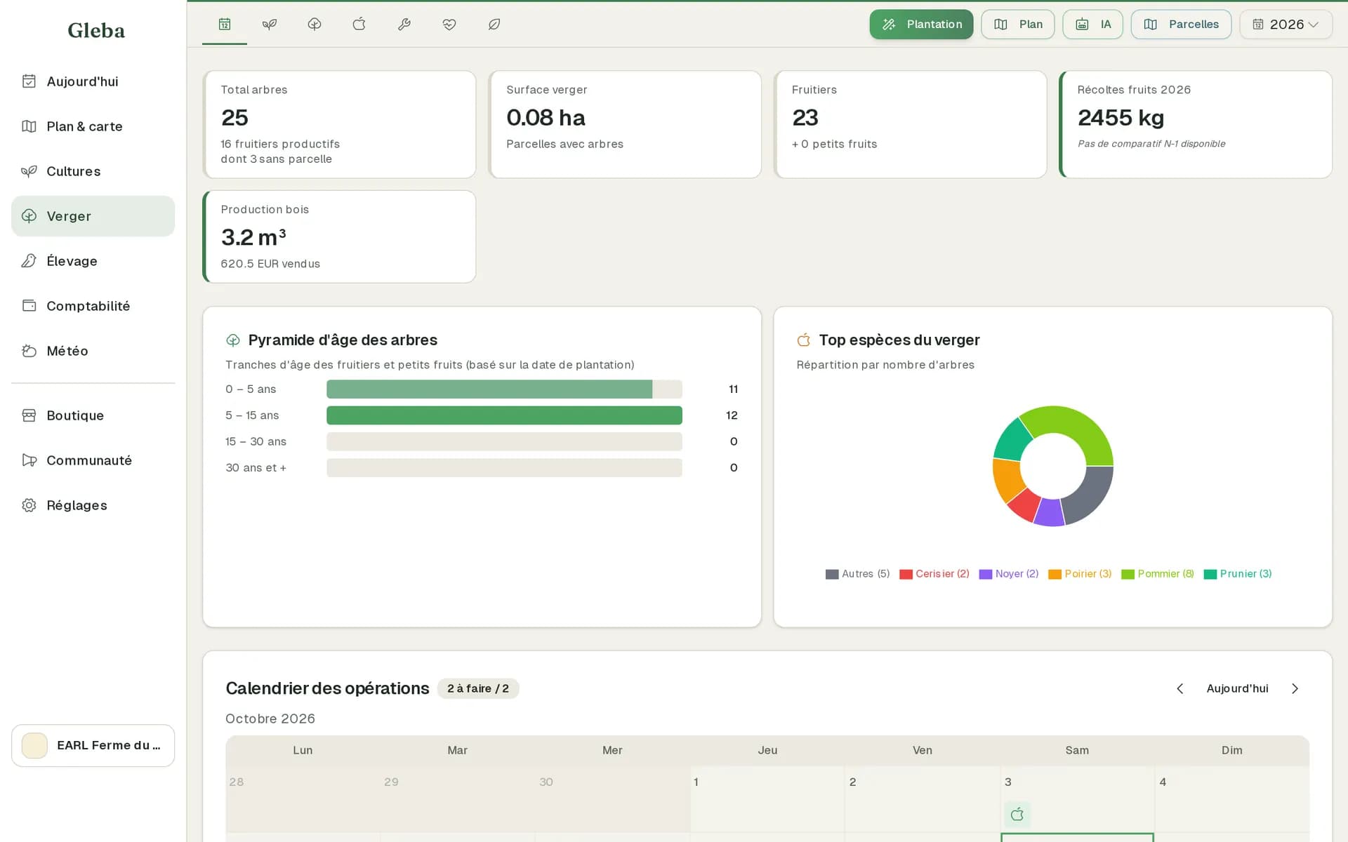Open the wrench maintenance tab

[x=404, y=25]
